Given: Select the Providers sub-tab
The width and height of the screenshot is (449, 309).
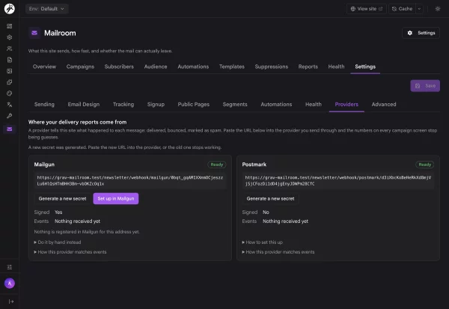Looking at the screenshot, I should coord(346,104).
